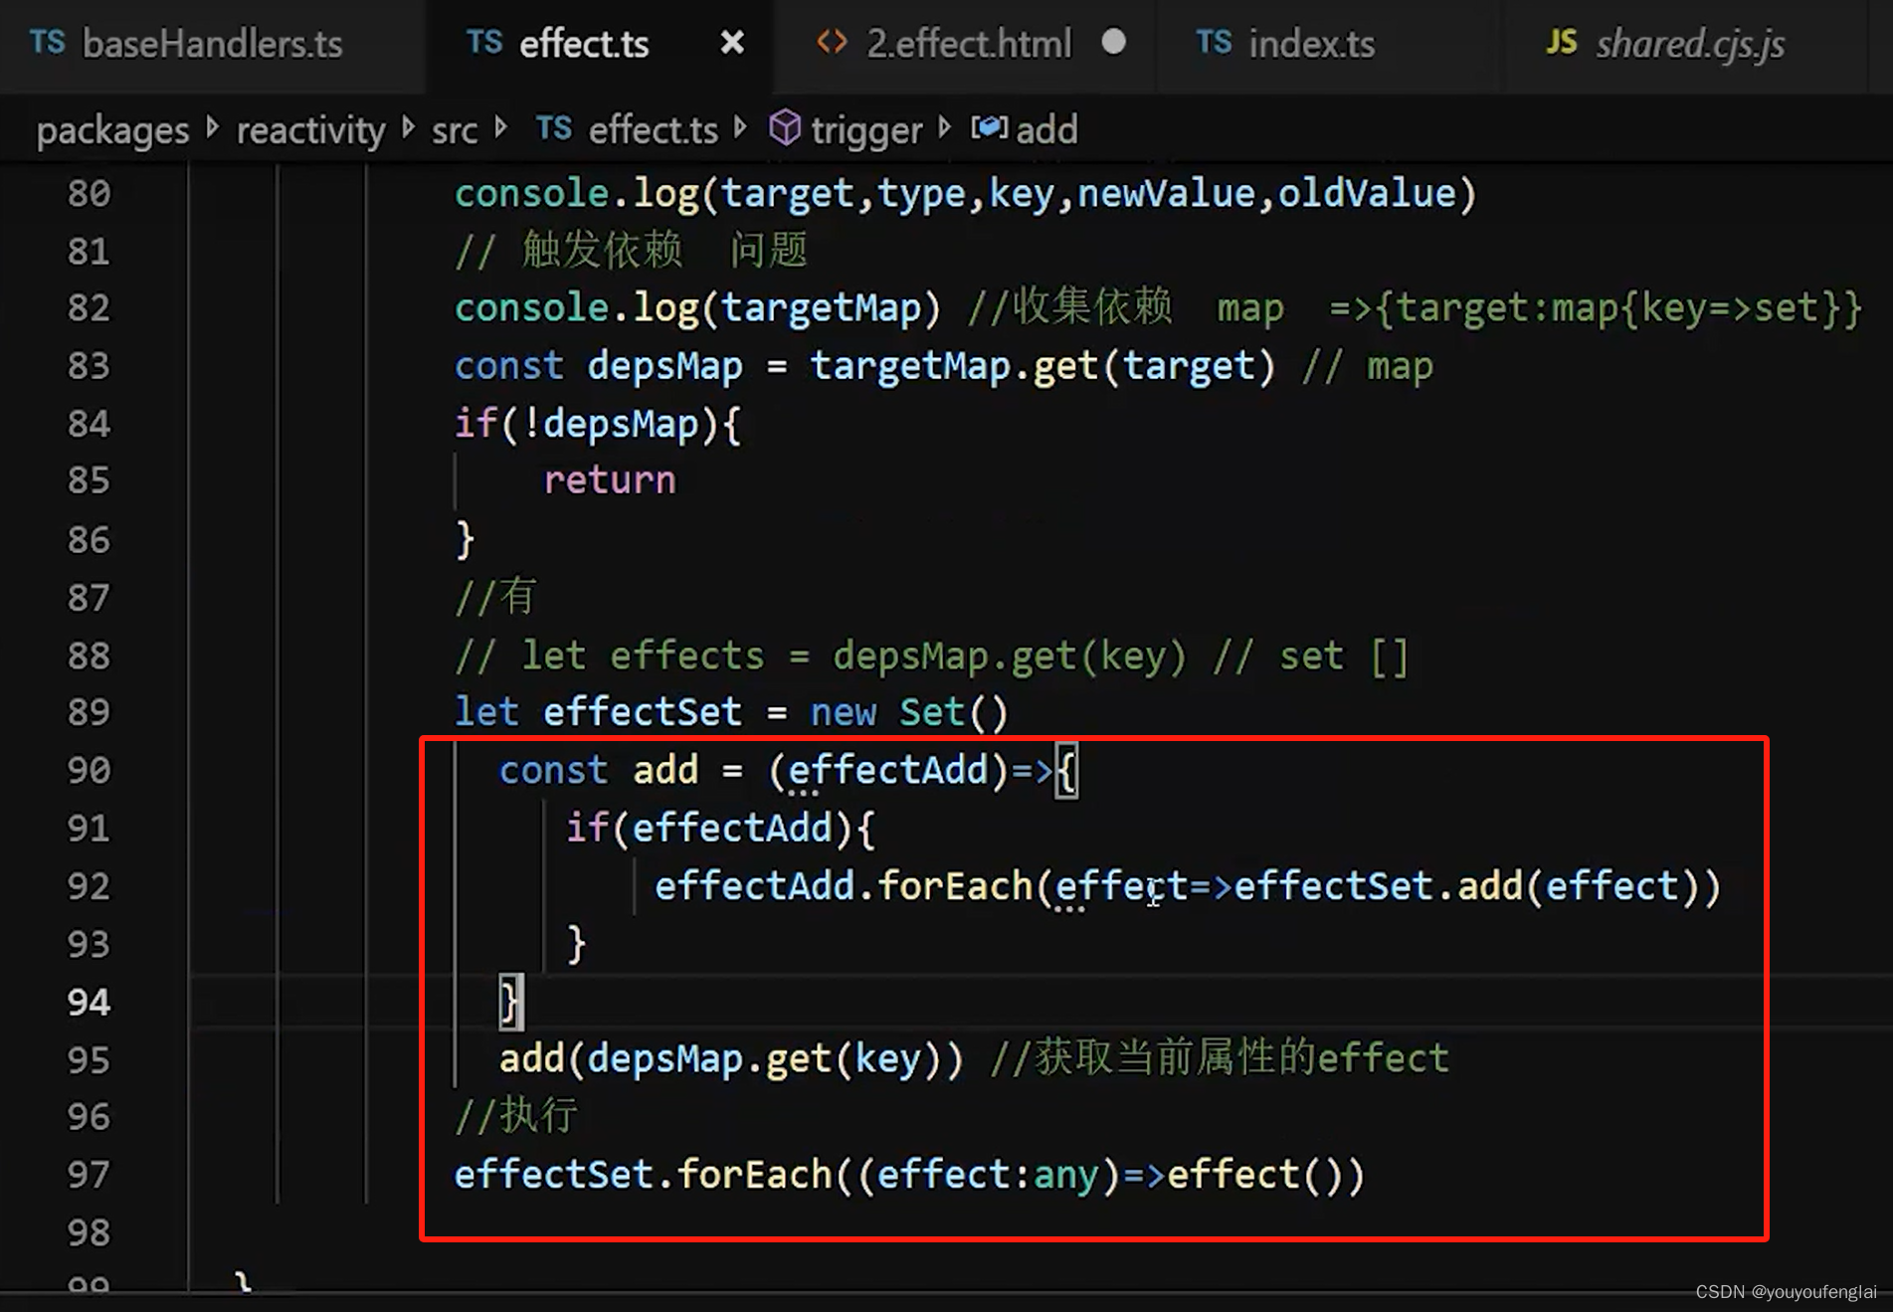Open 'packages' breadcrumb segment
The image size is (1893, 1312).
[112, 130]
